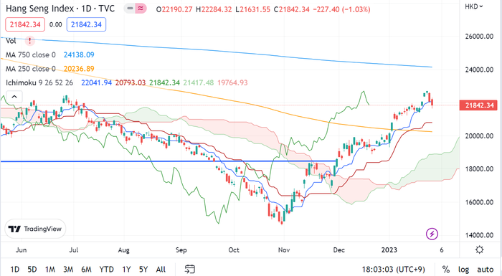
Task: Click the grey minus status badge
Action: [x=130, y=9]
